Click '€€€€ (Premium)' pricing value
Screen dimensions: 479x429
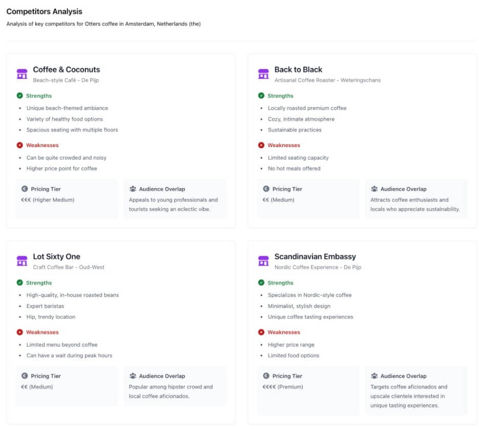tap(283, 387)
